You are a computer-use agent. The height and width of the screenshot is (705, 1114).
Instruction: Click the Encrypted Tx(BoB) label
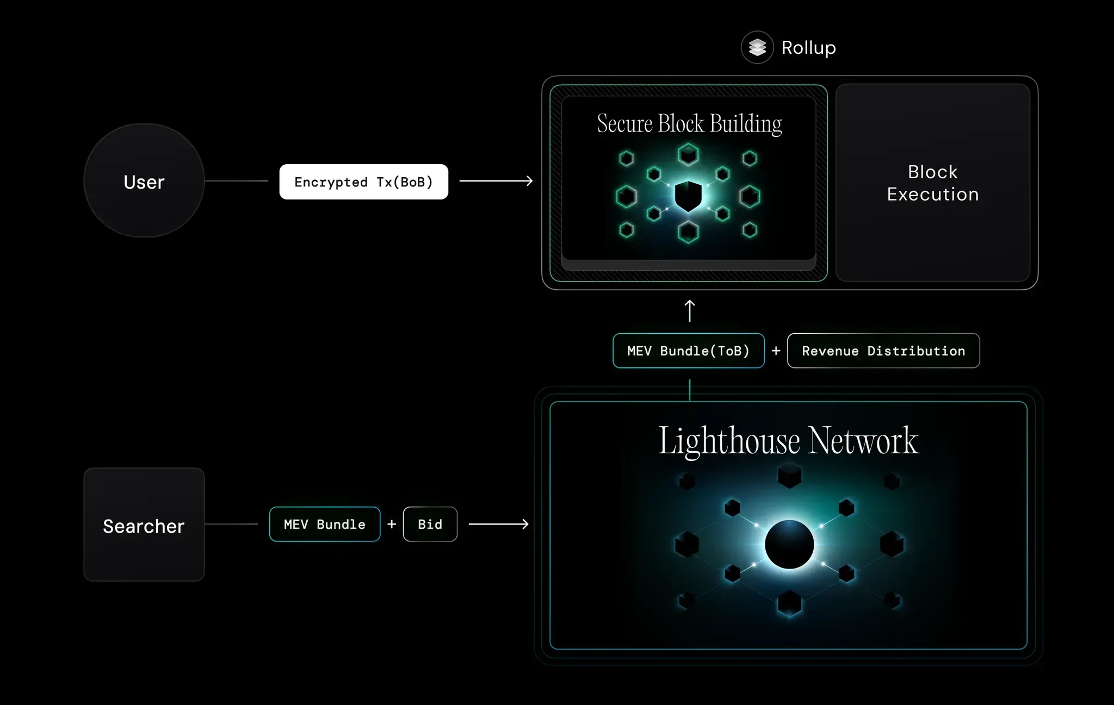click(x=363, y=182)
